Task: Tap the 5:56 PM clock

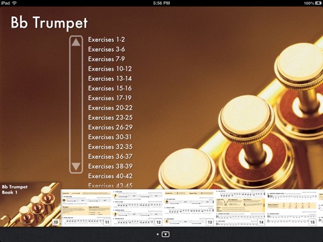Action: click(161, 3)
